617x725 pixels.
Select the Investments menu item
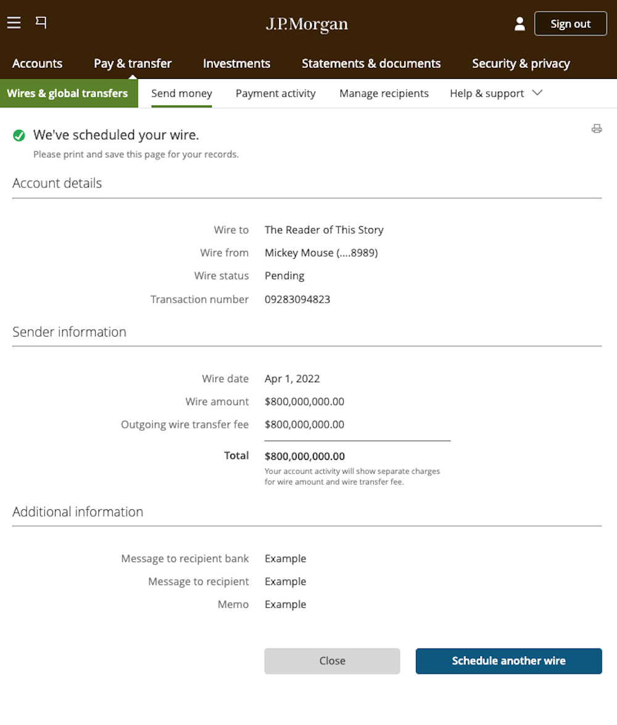pos(236,63)
